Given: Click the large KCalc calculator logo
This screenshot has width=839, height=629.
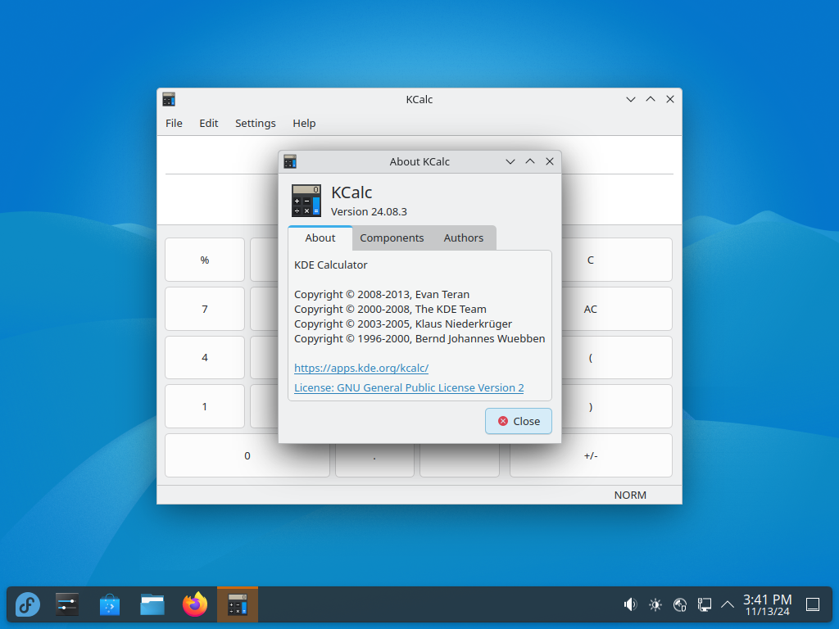Looking at the screenshot, I should click(306, 201).
